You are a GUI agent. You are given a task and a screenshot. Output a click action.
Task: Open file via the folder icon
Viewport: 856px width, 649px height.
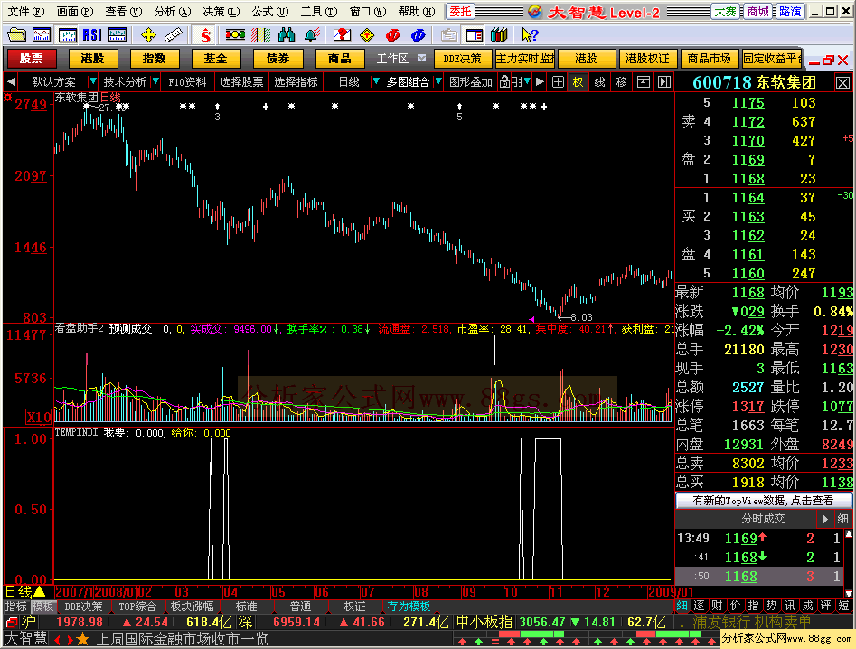click(16, 35)
